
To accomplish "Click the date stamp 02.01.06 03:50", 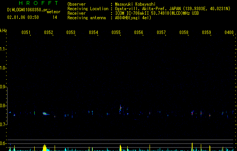I will 23,17.
